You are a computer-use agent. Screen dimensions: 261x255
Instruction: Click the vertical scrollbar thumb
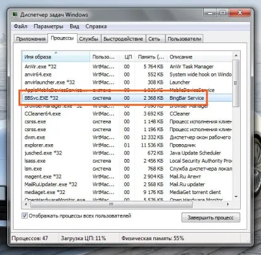tap(236, 83)
